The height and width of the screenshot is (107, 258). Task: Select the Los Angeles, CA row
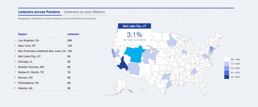[47, 40]
